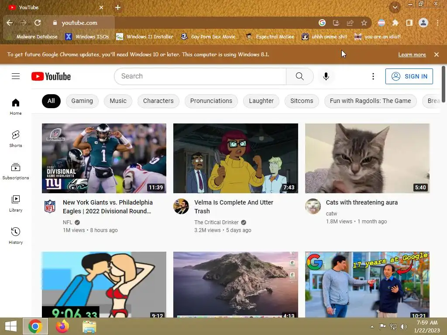Screen dimensions: 447x335
Task: Select the Sitcoms filter chip
Action: (x=302, y=101)
